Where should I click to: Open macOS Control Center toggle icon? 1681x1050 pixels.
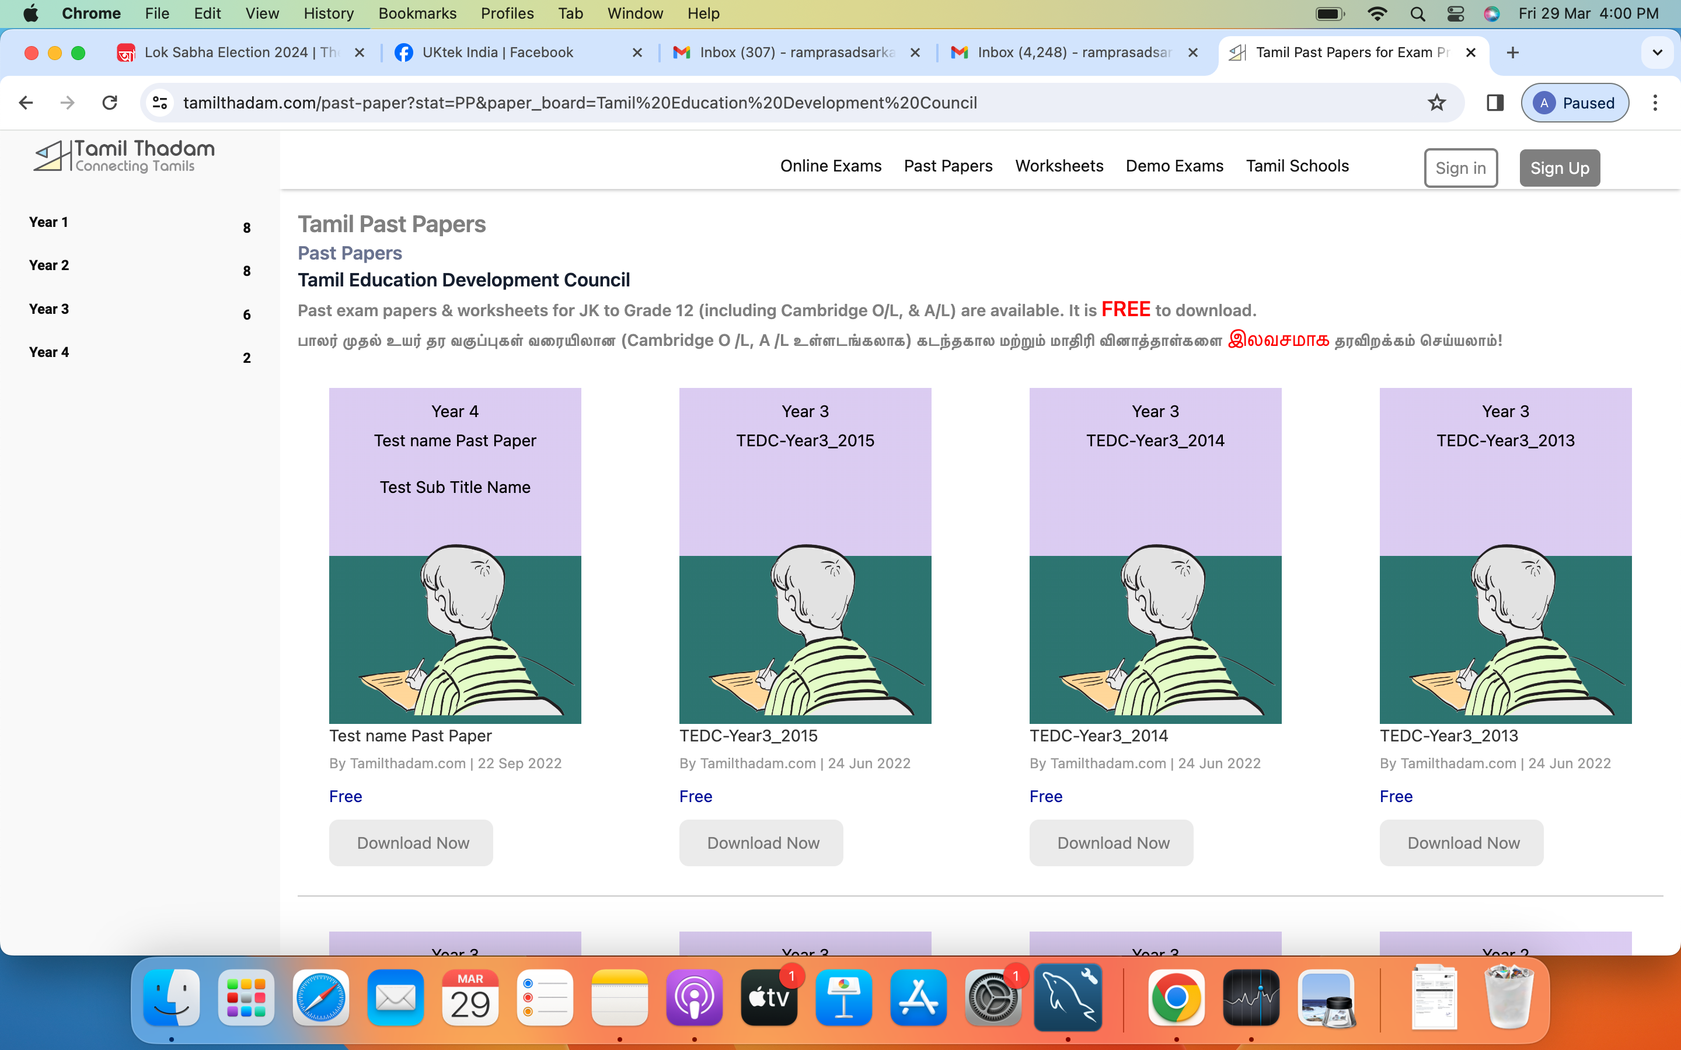coord(1455,14)
